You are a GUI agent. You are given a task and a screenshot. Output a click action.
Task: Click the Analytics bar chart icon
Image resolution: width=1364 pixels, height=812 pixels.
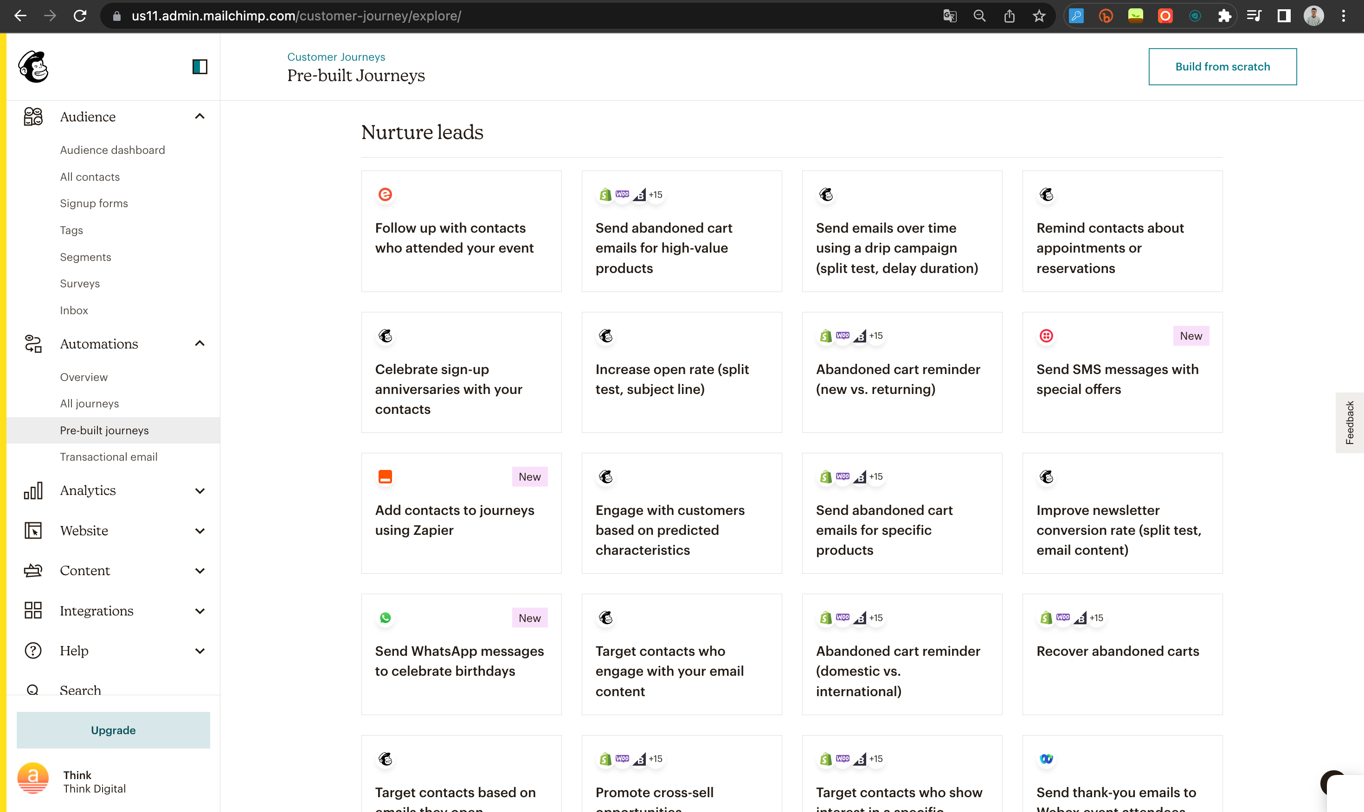[x=33, y=491]
